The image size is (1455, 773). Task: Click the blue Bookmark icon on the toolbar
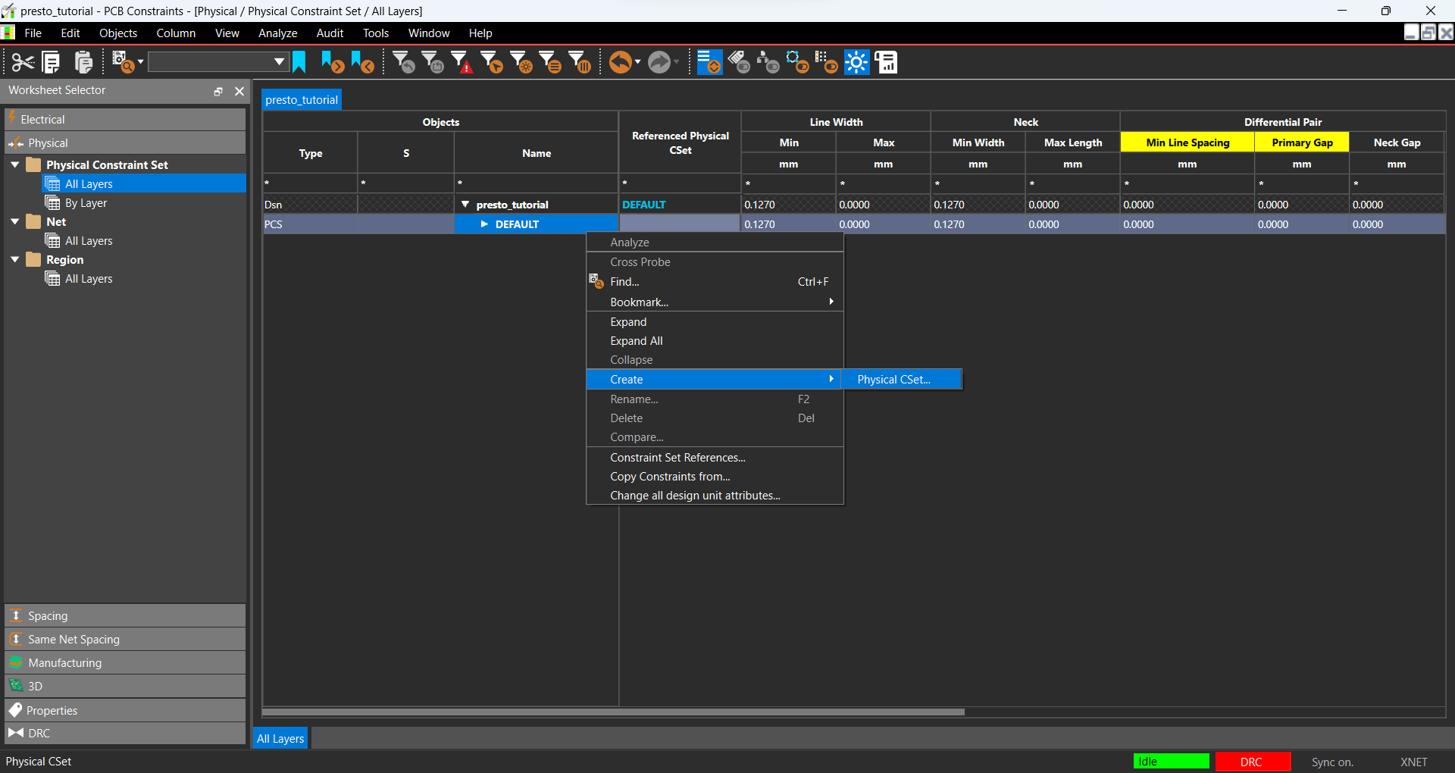(x=299, y=61)
